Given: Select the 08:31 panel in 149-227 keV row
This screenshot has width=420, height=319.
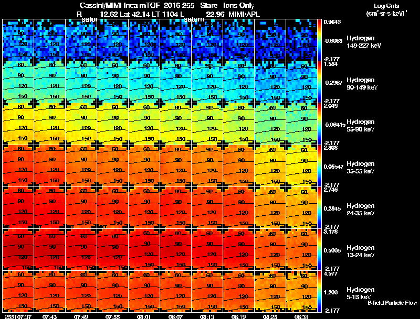Looking at the screenshot, I should 301,40.
